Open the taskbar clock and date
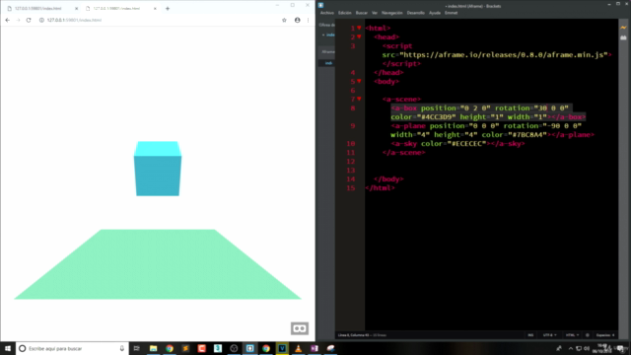 pyautogui.click(x=602, y=348)
